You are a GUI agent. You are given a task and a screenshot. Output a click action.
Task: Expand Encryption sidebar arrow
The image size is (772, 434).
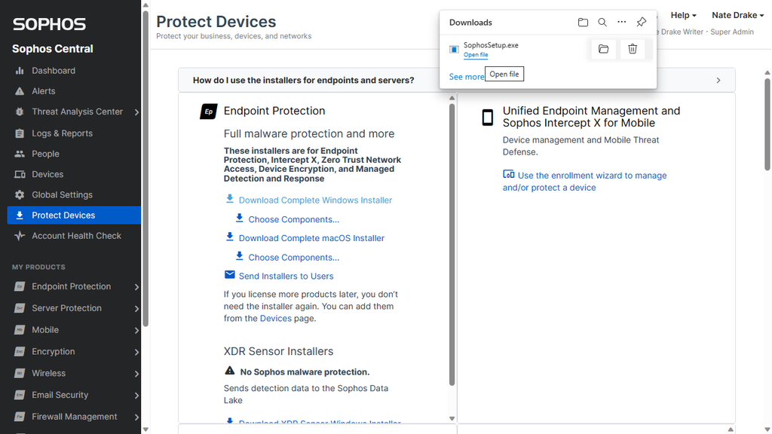(x=136, y=352)
